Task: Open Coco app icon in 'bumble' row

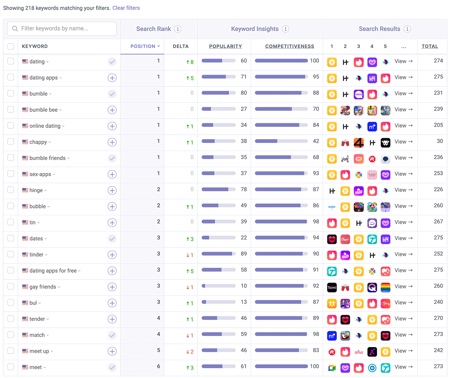Action: (359, 94)
